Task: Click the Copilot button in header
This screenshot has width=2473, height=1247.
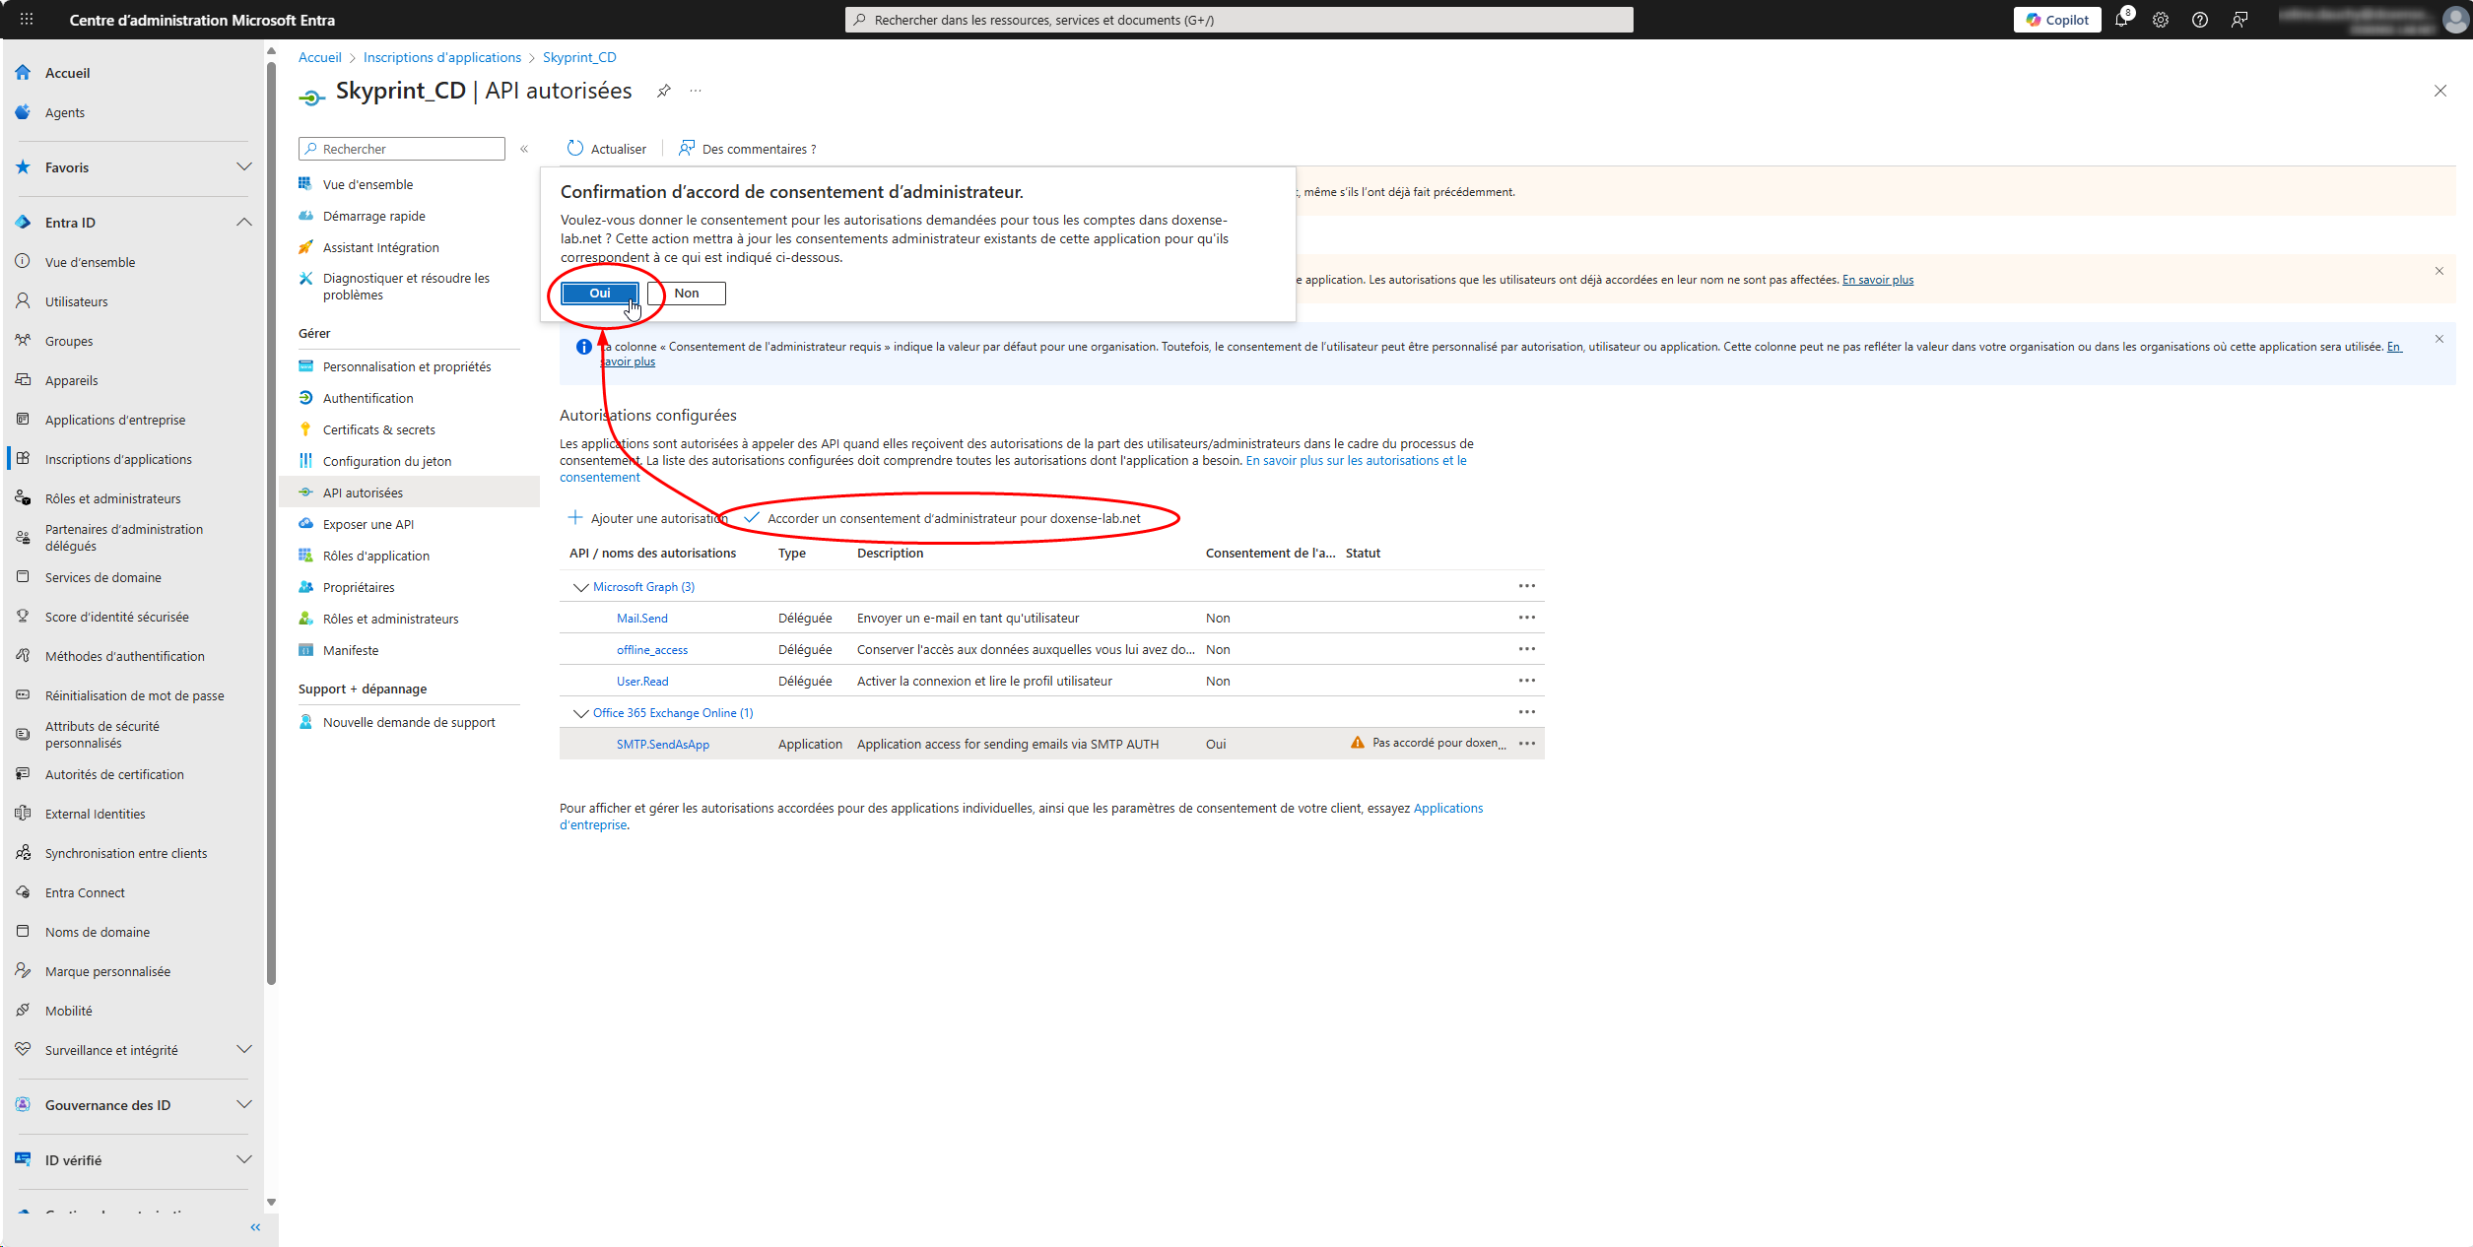Action: coord(2057,20)
